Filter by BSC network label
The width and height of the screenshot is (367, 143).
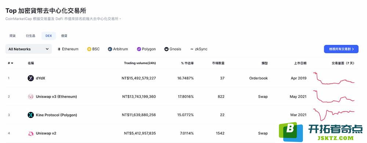coord(96,49)
